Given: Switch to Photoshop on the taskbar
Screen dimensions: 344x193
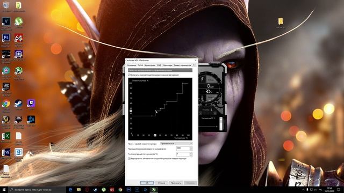Looking at the screenshot, I should [128, 190].
